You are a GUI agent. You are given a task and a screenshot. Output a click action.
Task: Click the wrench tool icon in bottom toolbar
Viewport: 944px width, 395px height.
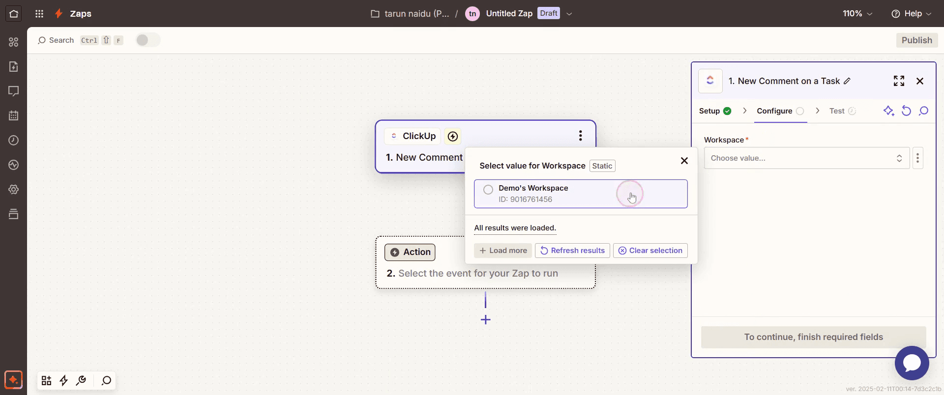pos(81,380)
